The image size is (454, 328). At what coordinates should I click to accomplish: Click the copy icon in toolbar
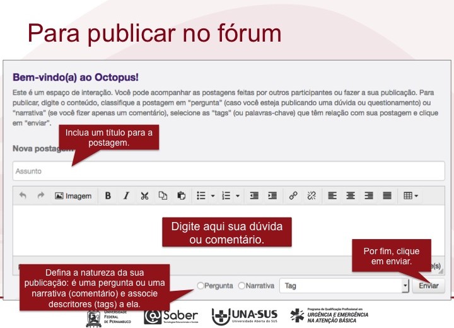pos(163,196)
